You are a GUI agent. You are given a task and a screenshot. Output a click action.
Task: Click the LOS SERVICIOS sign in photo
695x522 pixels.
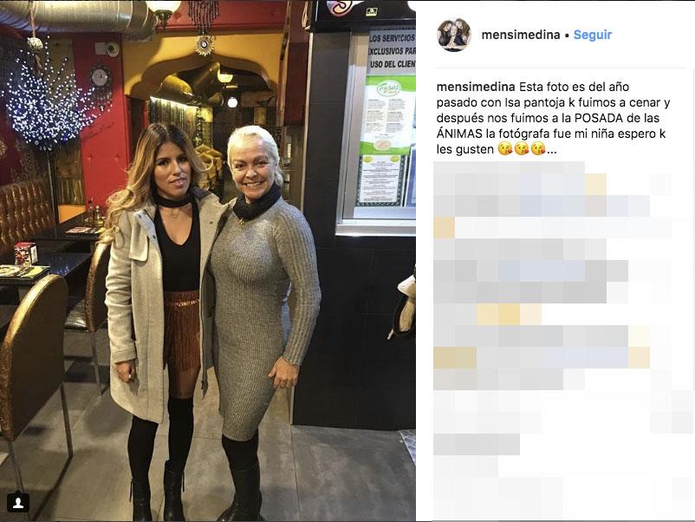pos(392,51)
